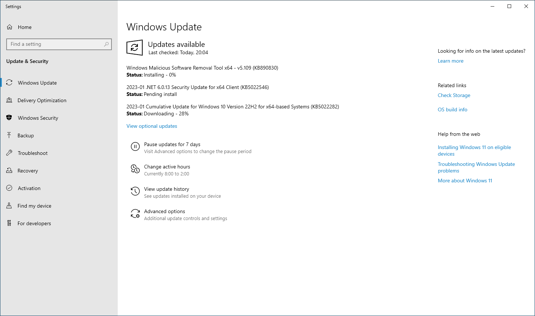Click the search magnifier icon
Image resolution: width=535 pixels, height=316 pixels.
coord(106,44)
